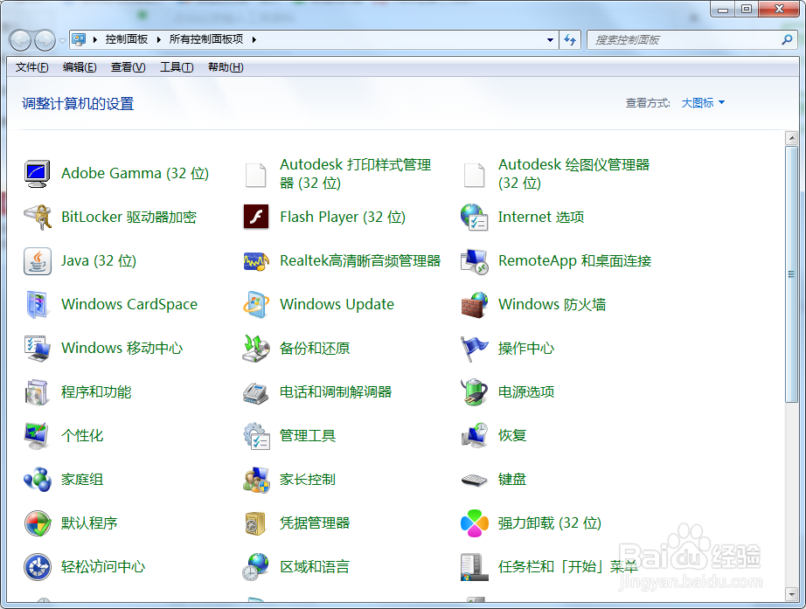Click the Realtek audio manager icon

[256, 261]
